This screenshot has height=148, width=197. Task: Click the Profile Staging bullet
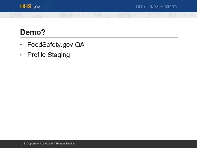click(x=49, y=55)
